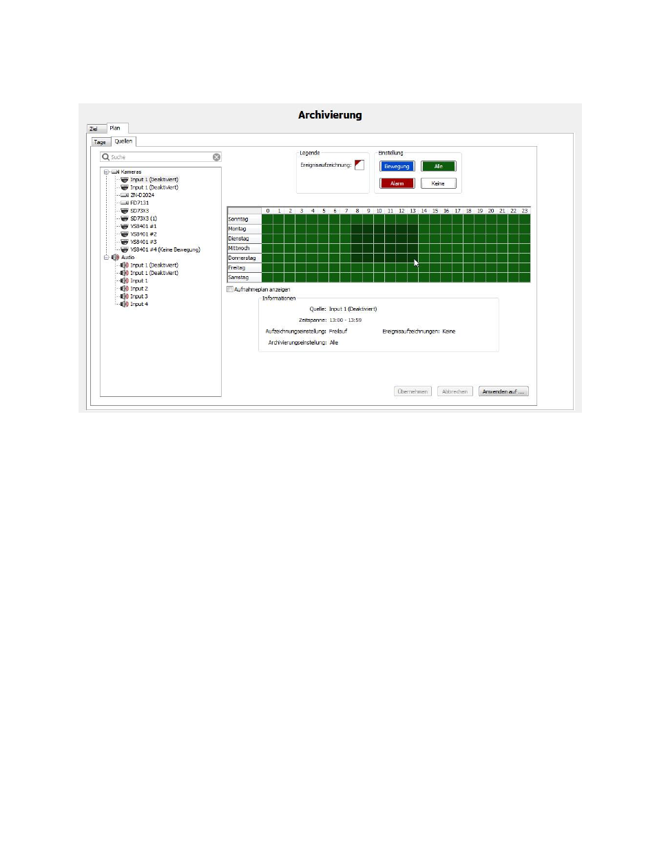Click the Zeitspanne value 13:00 - 13:59
The width and height of the screenshot is (657, 851).
tap(345, 320)
